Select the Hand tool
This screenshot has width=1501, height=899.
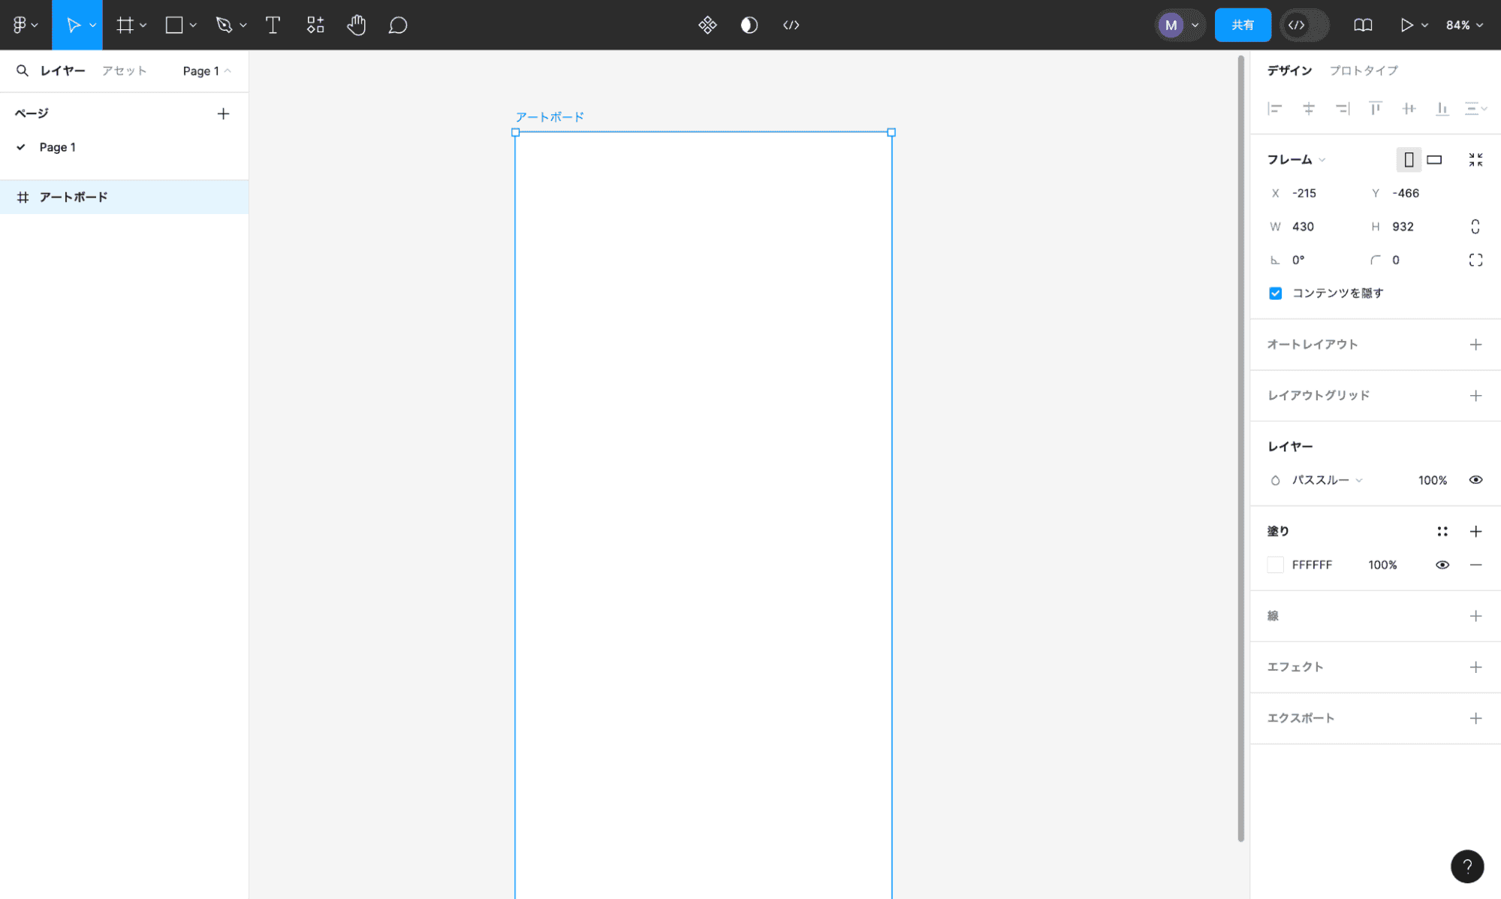[x=356, y=25]
